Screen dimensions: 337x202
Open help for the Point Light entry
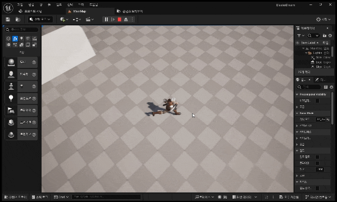[x=34, y=98]
